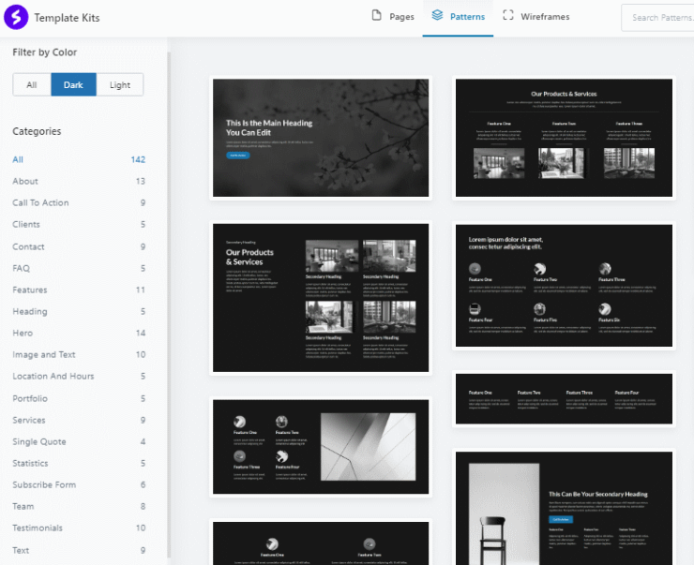The image size is (694, 565).
Task: Select the Dark color filter
Action: coord(73,85)
